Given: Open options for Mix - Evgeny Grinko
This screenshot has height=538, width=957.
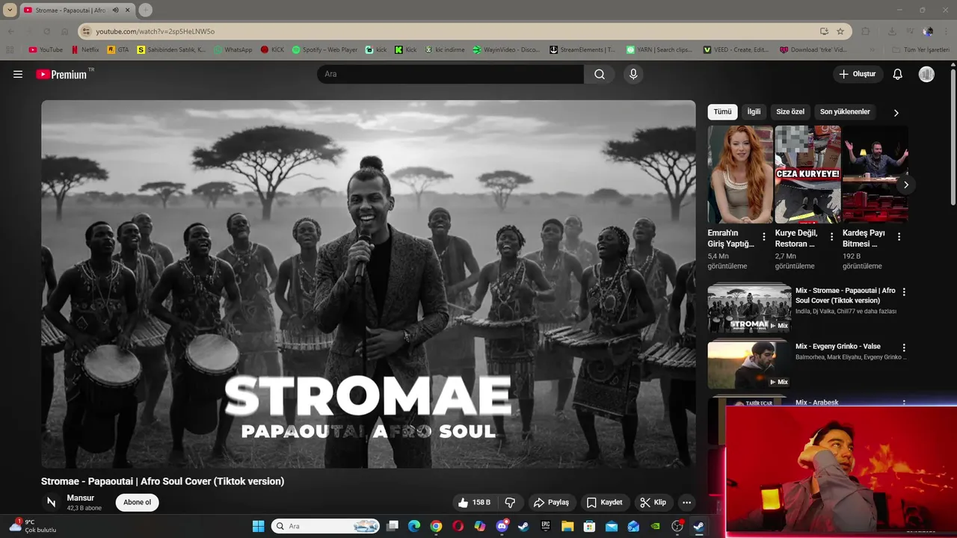Looking at the screenshot, I should pos(904,348).
